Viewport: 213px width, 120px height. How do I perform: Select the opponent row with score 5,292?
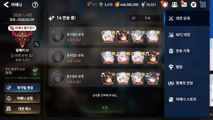[105, 57]
